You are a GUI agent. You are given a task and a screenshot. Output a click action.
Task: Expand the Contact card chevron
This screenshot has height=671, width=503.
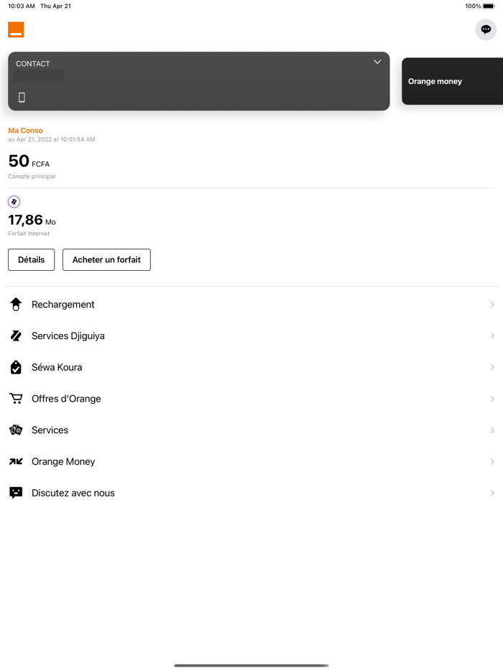tap(377, 63)
